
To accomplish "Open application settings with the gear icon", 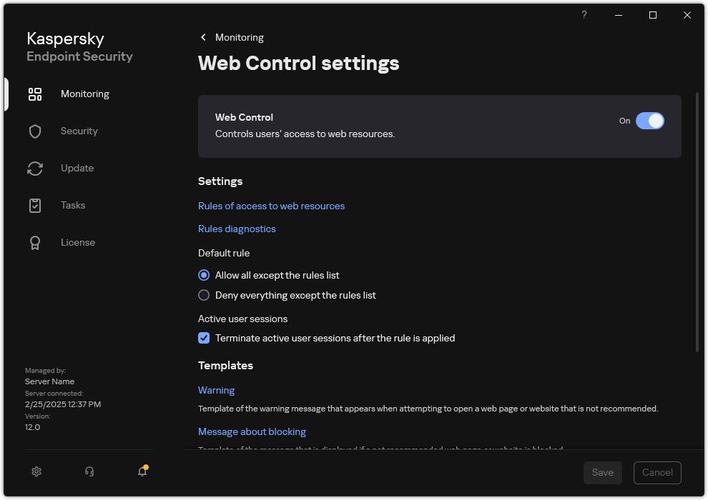I will 36,471.
